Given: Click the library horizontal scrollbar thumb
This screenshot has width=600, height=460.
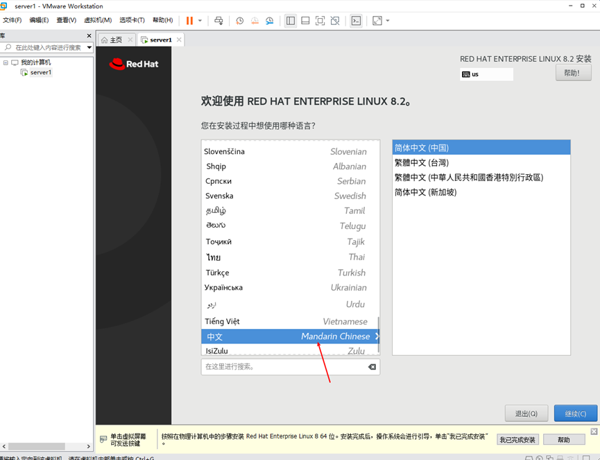Looking at the screenshot, I should tap(37, 446).
